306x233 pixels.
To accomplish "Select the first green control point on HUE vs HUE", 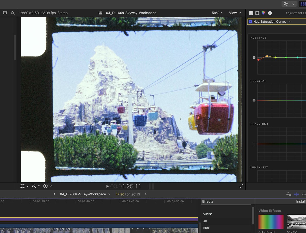I will [286, 57].
